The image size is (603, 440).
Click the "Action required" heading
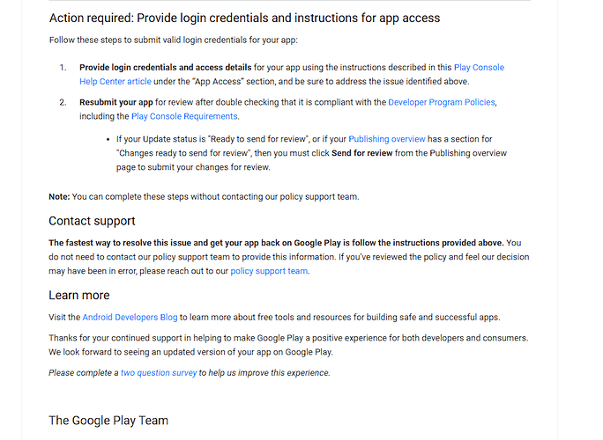point(244,18)
